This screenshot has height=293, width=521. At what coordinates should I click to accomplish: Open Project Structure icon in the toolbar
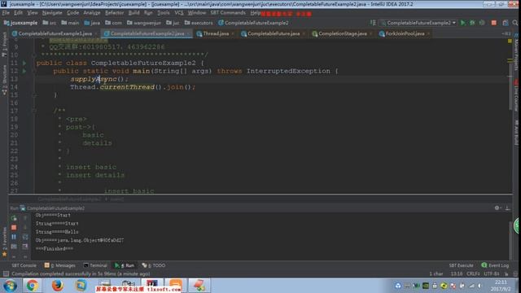[506, 23]
